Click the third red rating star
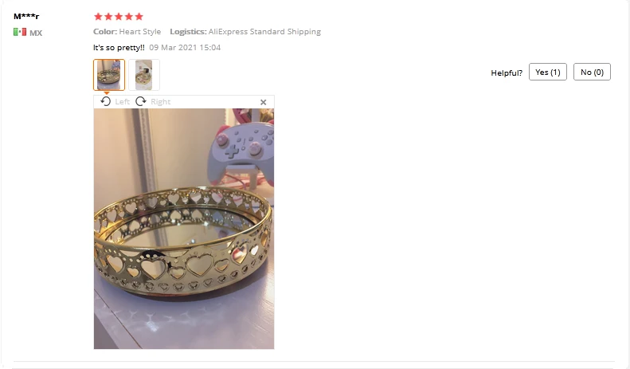The height and width of the screenshot is (369, 630). tap(119, 17)
